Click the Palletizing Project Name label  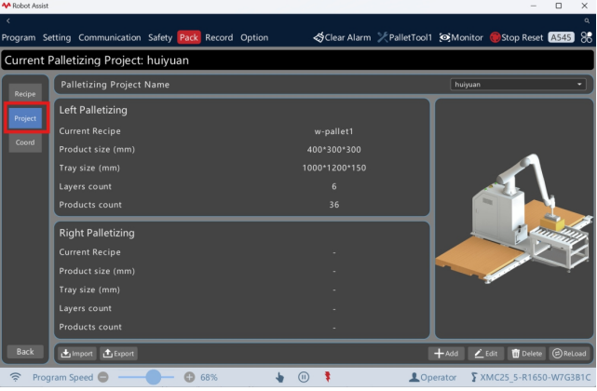(x=115, y=85)
